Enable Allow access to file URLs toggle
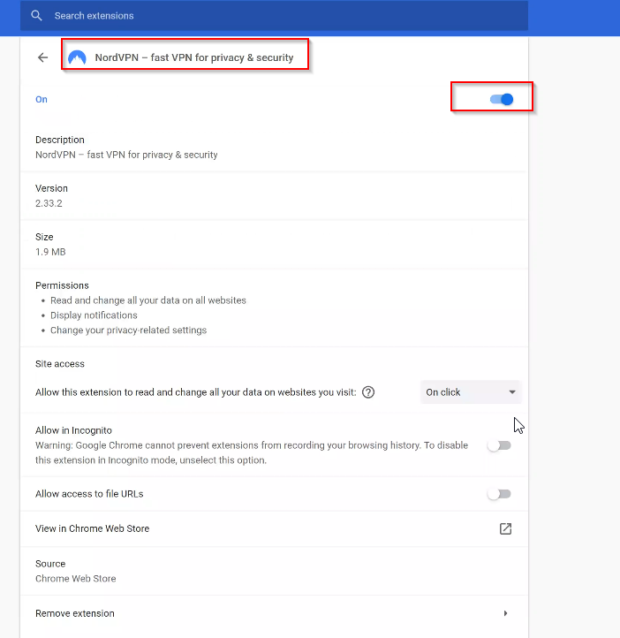The height and width of the screenshot is (638, 620). (499, 494)
